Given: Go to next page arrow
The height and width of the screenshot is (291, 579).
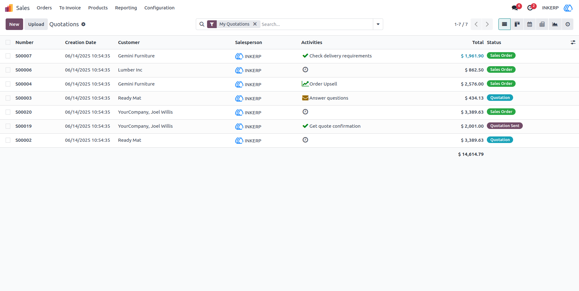Looking at the screenshot, I should (x=487, y=24).
